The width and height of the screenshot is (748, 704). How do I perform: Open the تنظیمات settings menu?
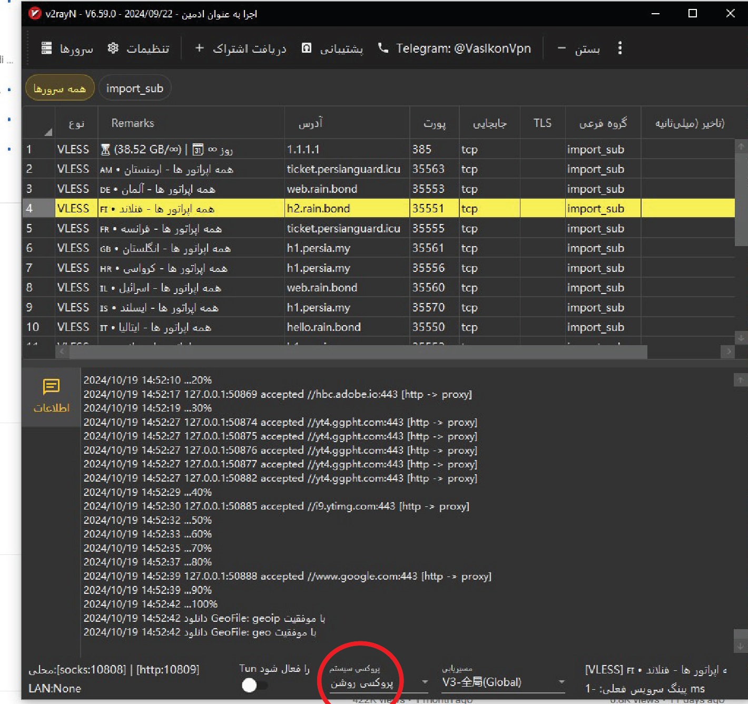[138, 48]
